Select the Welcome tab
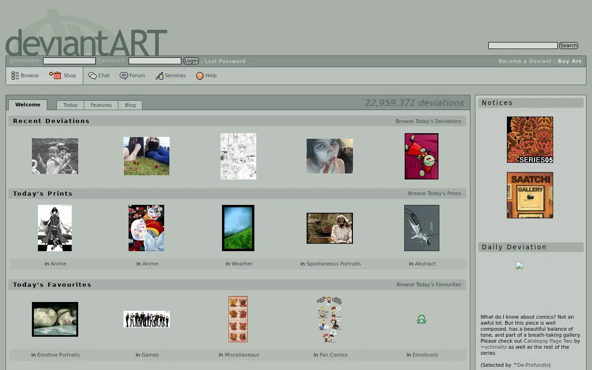 (28, 105)
